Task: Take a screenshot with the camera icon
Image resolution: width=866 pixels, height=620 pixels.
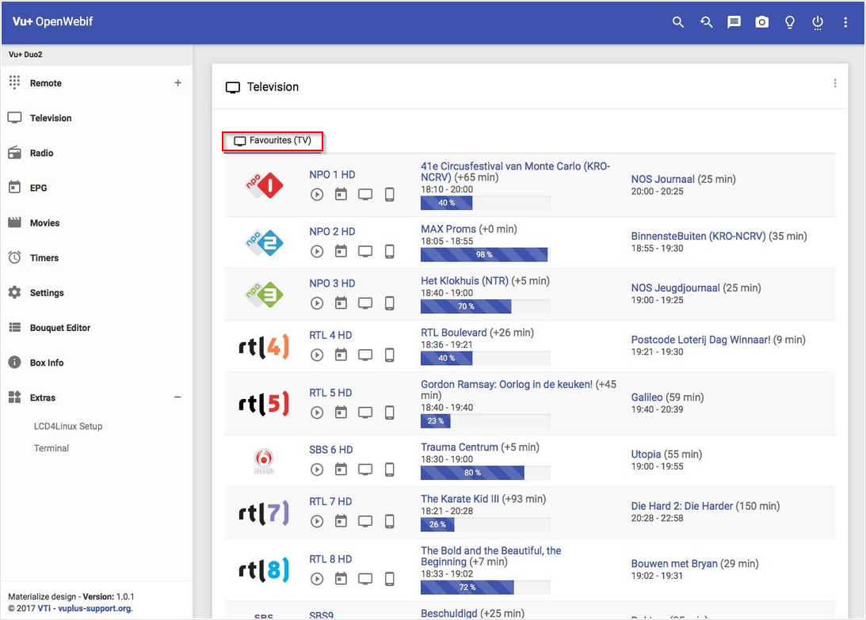Action: (x=761, y=22)
